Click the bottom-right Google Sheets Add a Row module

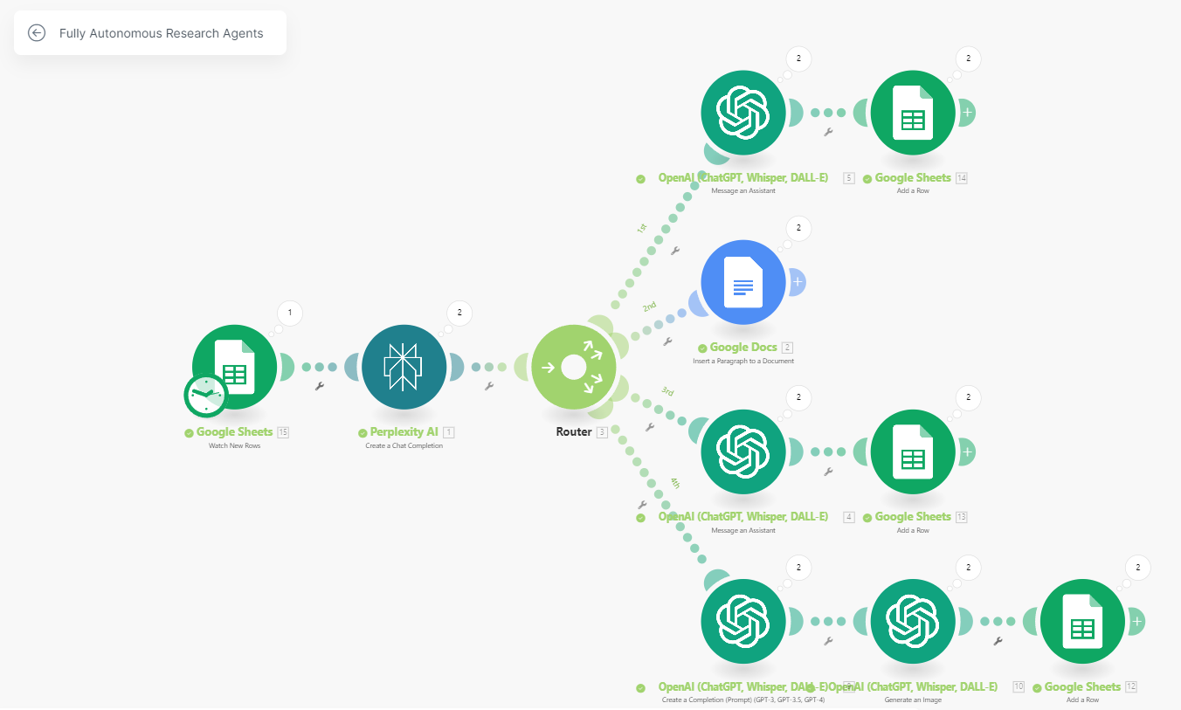click(x=1082, y=621)
